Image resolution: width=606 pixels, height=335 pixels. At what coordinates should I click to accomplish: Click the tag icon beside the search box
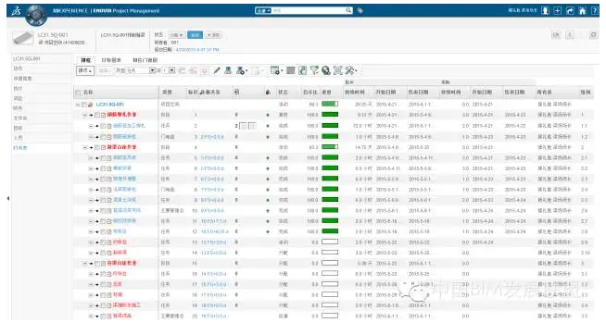click(x=360, y=10)
